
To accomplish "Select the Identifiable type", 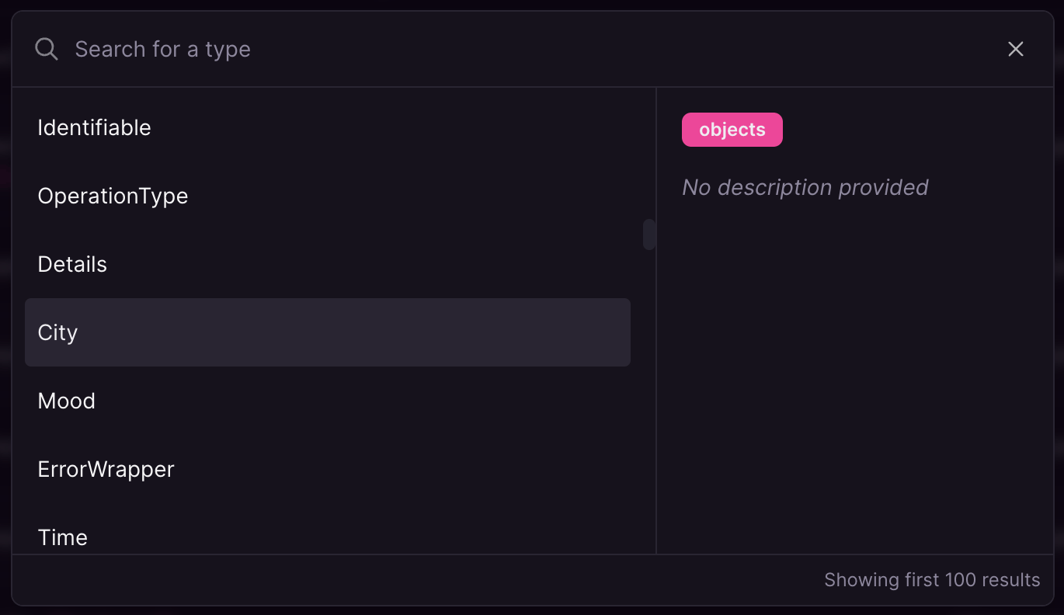I will point(328,127).
